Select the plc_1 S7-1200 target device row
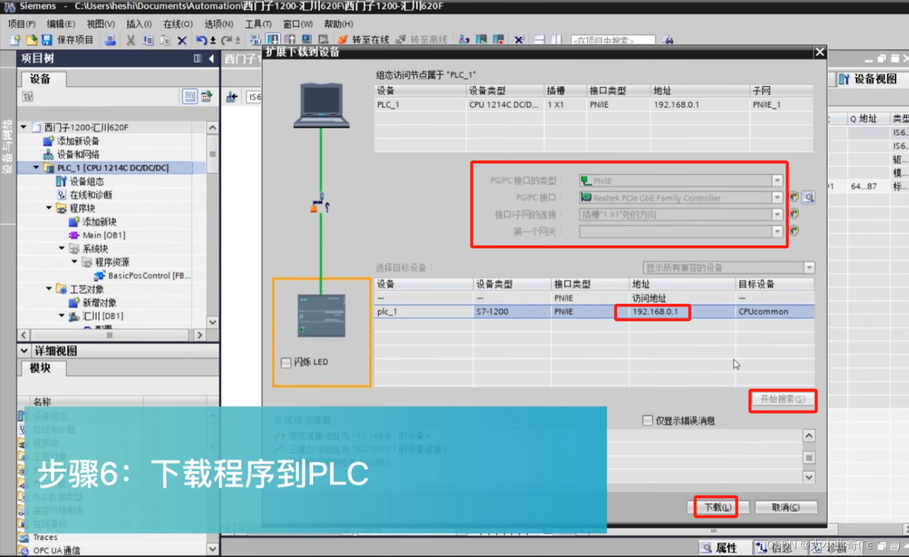Screen dimensions: 909x557 (x=594, y=311)
